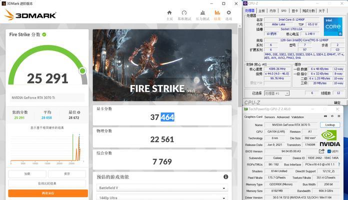Click CPU-Z 三级 cache 20 MBytes value

coord(319,83)
